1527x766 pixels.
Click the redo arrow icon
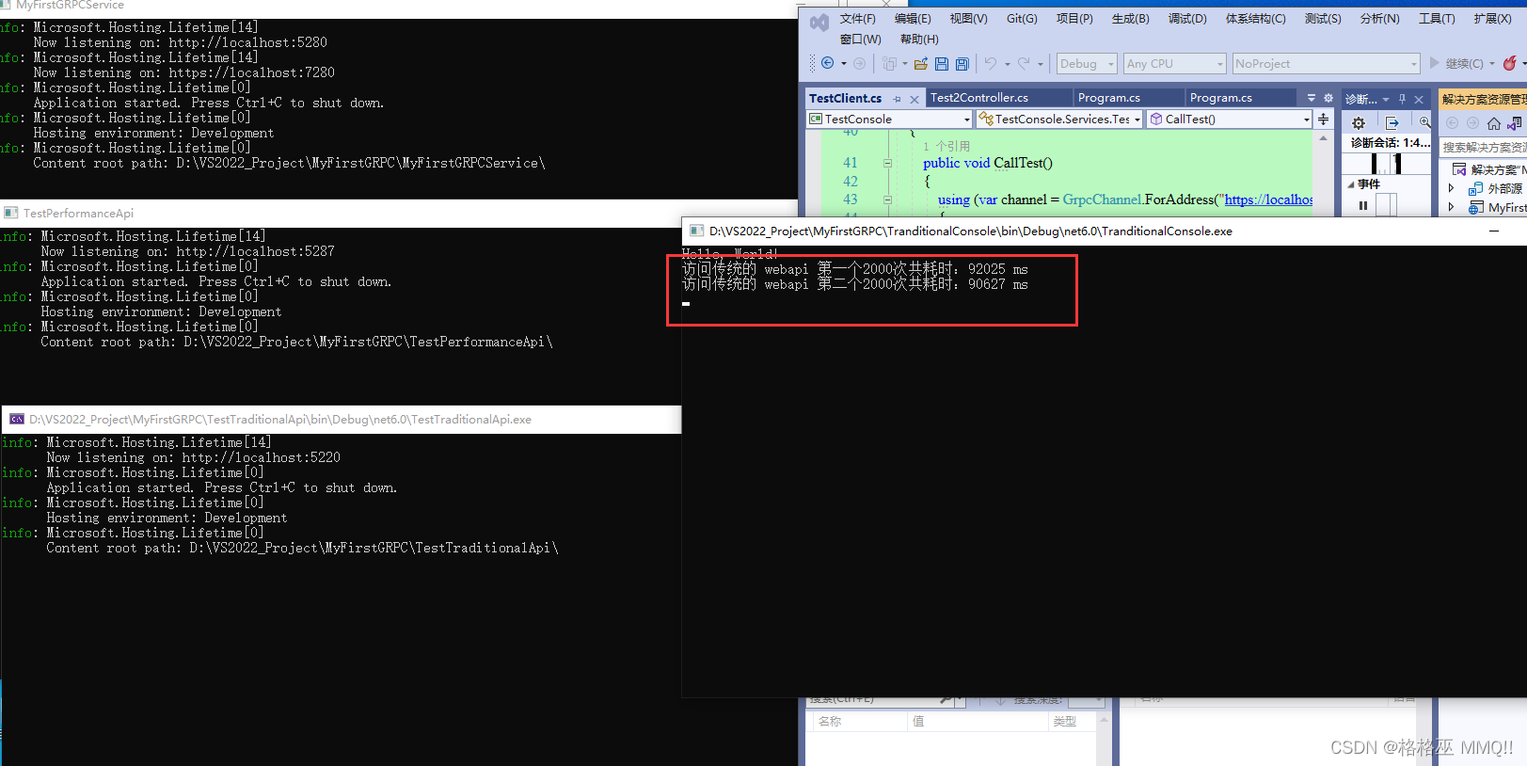(x=1025, y=63)
